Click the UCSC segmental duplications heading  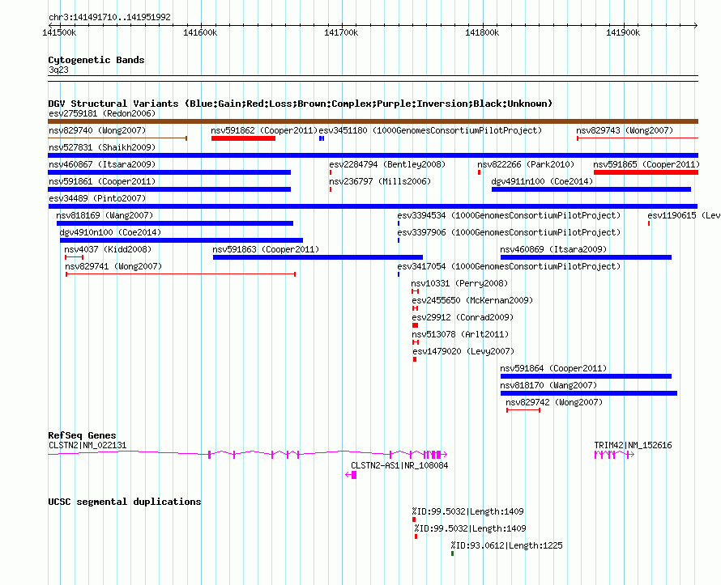pos(125,502)
